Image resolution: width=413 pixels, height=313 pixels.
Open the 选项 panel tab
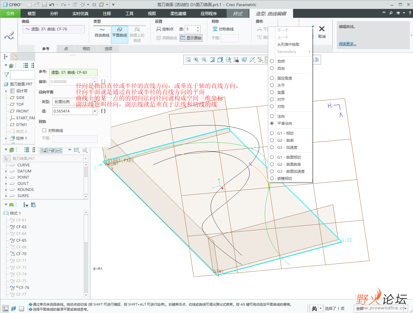(109, 49)
